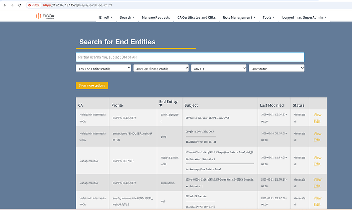This screenshot has height=210, width=352.
Task: Open the Any Certificate Profile dropdown
Action: [x=161, y=68]
